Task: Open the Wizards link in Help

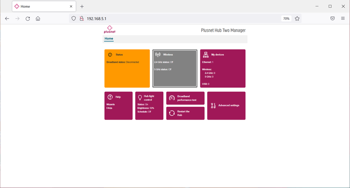Action: [110, 105]
